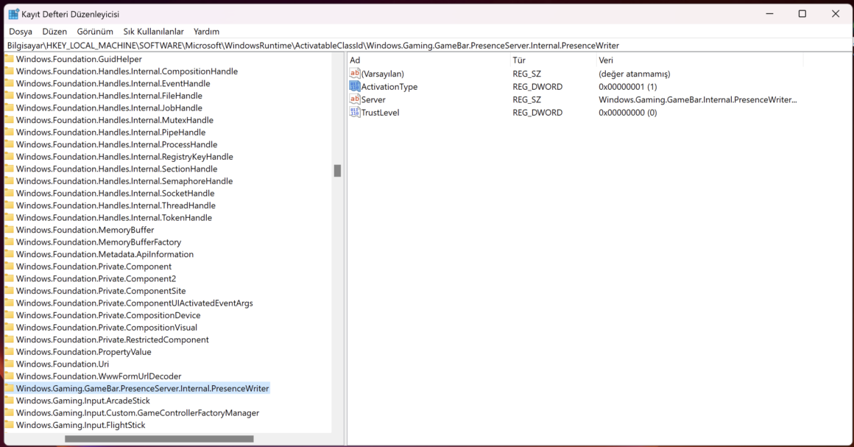This screenshot has width=854, height=447.
Task: Select Handles.Internal.EventHandle key
Action: coord(113,83)
